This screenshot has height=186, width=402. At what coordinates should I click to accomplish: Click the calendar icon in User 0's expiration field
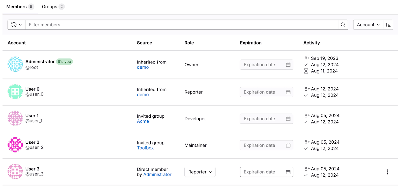288,92
